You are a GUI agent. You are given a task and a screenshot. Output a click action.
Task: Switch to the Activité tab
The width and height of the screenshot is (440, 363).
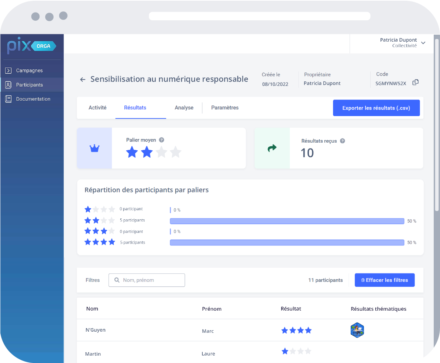[97, 108]
